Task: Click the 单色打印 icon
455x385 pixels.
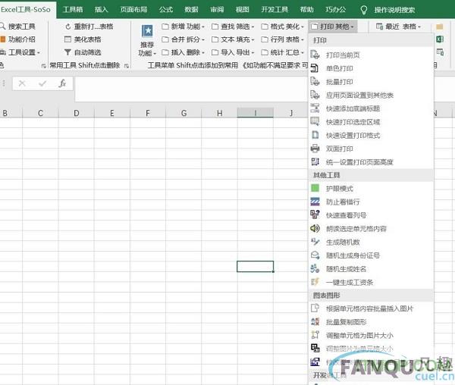Action: (x=315, y=68)
